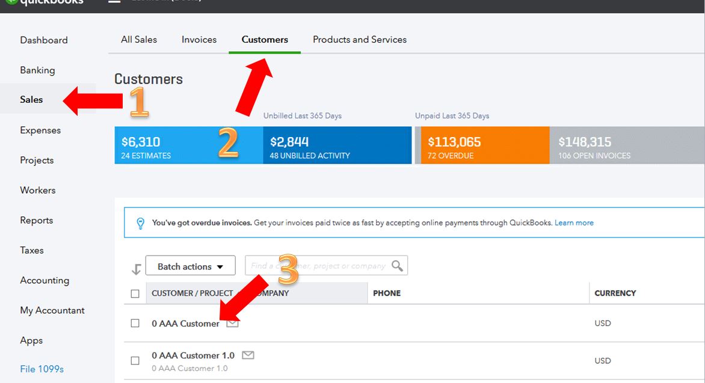
Task: Go to Taxes in the sidebar
Action: (31, 250)
